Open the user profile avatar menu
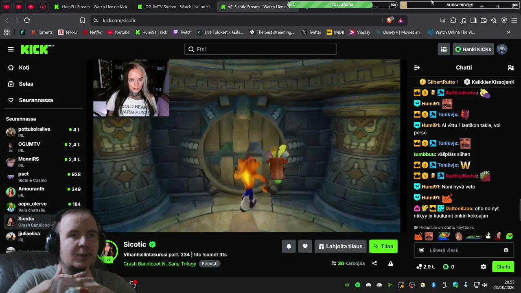 [502, 49]
